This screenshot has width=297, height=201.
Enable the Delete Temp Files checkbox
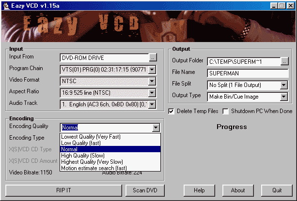coord(172,111)
